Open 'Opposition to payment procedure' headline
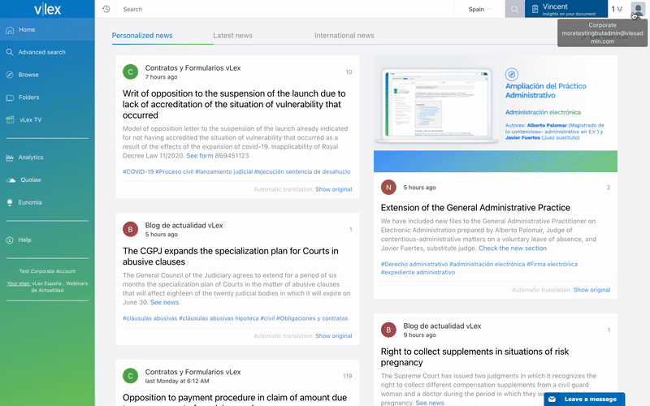The height and width of the screenshot is (406, 650). tap(235, 398)
